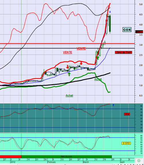The width and height of the screenshot is (144, 165).
Task: Click the 'RMO Bullish' green ribbon
Action: [x=66, y=157]
